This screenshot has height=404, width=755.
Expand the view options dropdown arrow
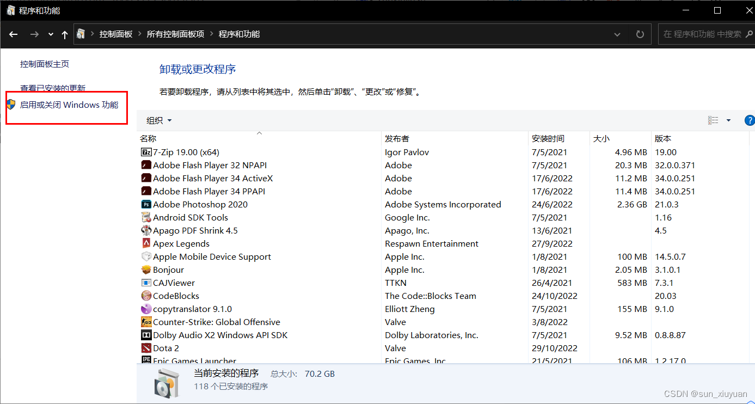coord(728,120)
